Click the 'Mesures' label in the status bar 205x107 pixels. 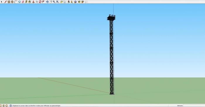click(180, 106)
